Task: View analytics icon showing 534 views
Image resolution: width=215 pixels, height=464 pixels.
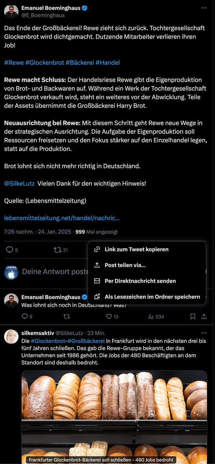Action: point(151,316)
